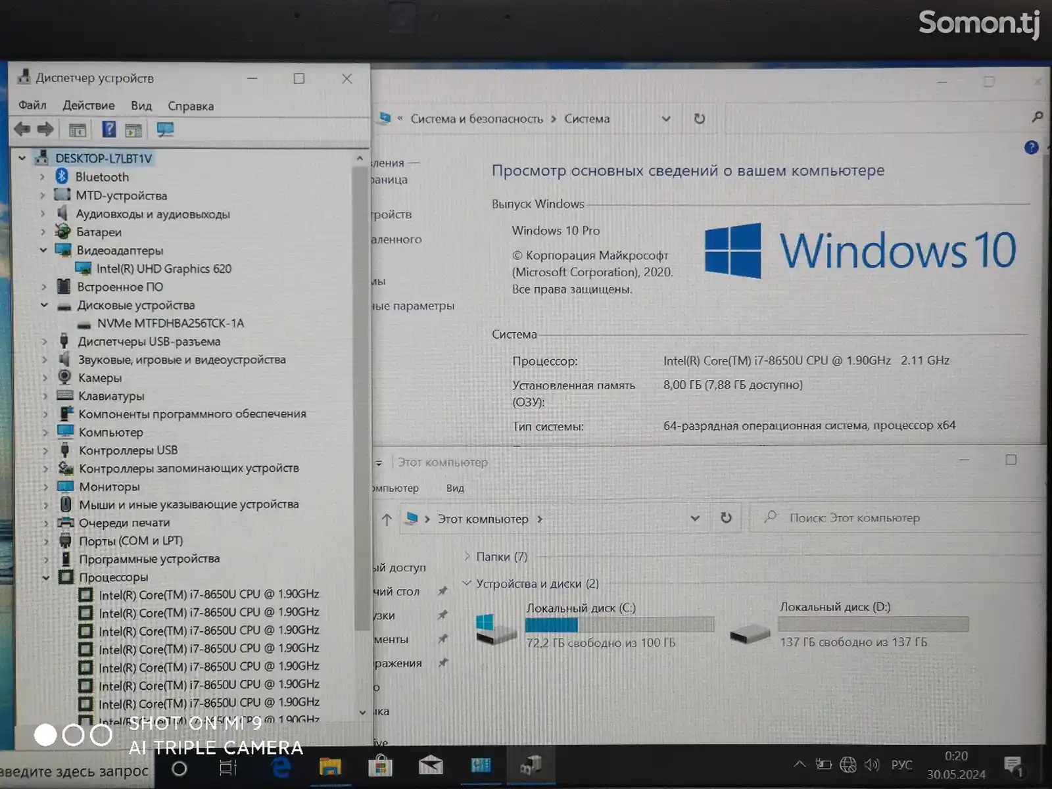This screenshot has height=789, width=1052.
Task: Expand Порты (COM и LPT) category
Action: (x=46, y=541)
